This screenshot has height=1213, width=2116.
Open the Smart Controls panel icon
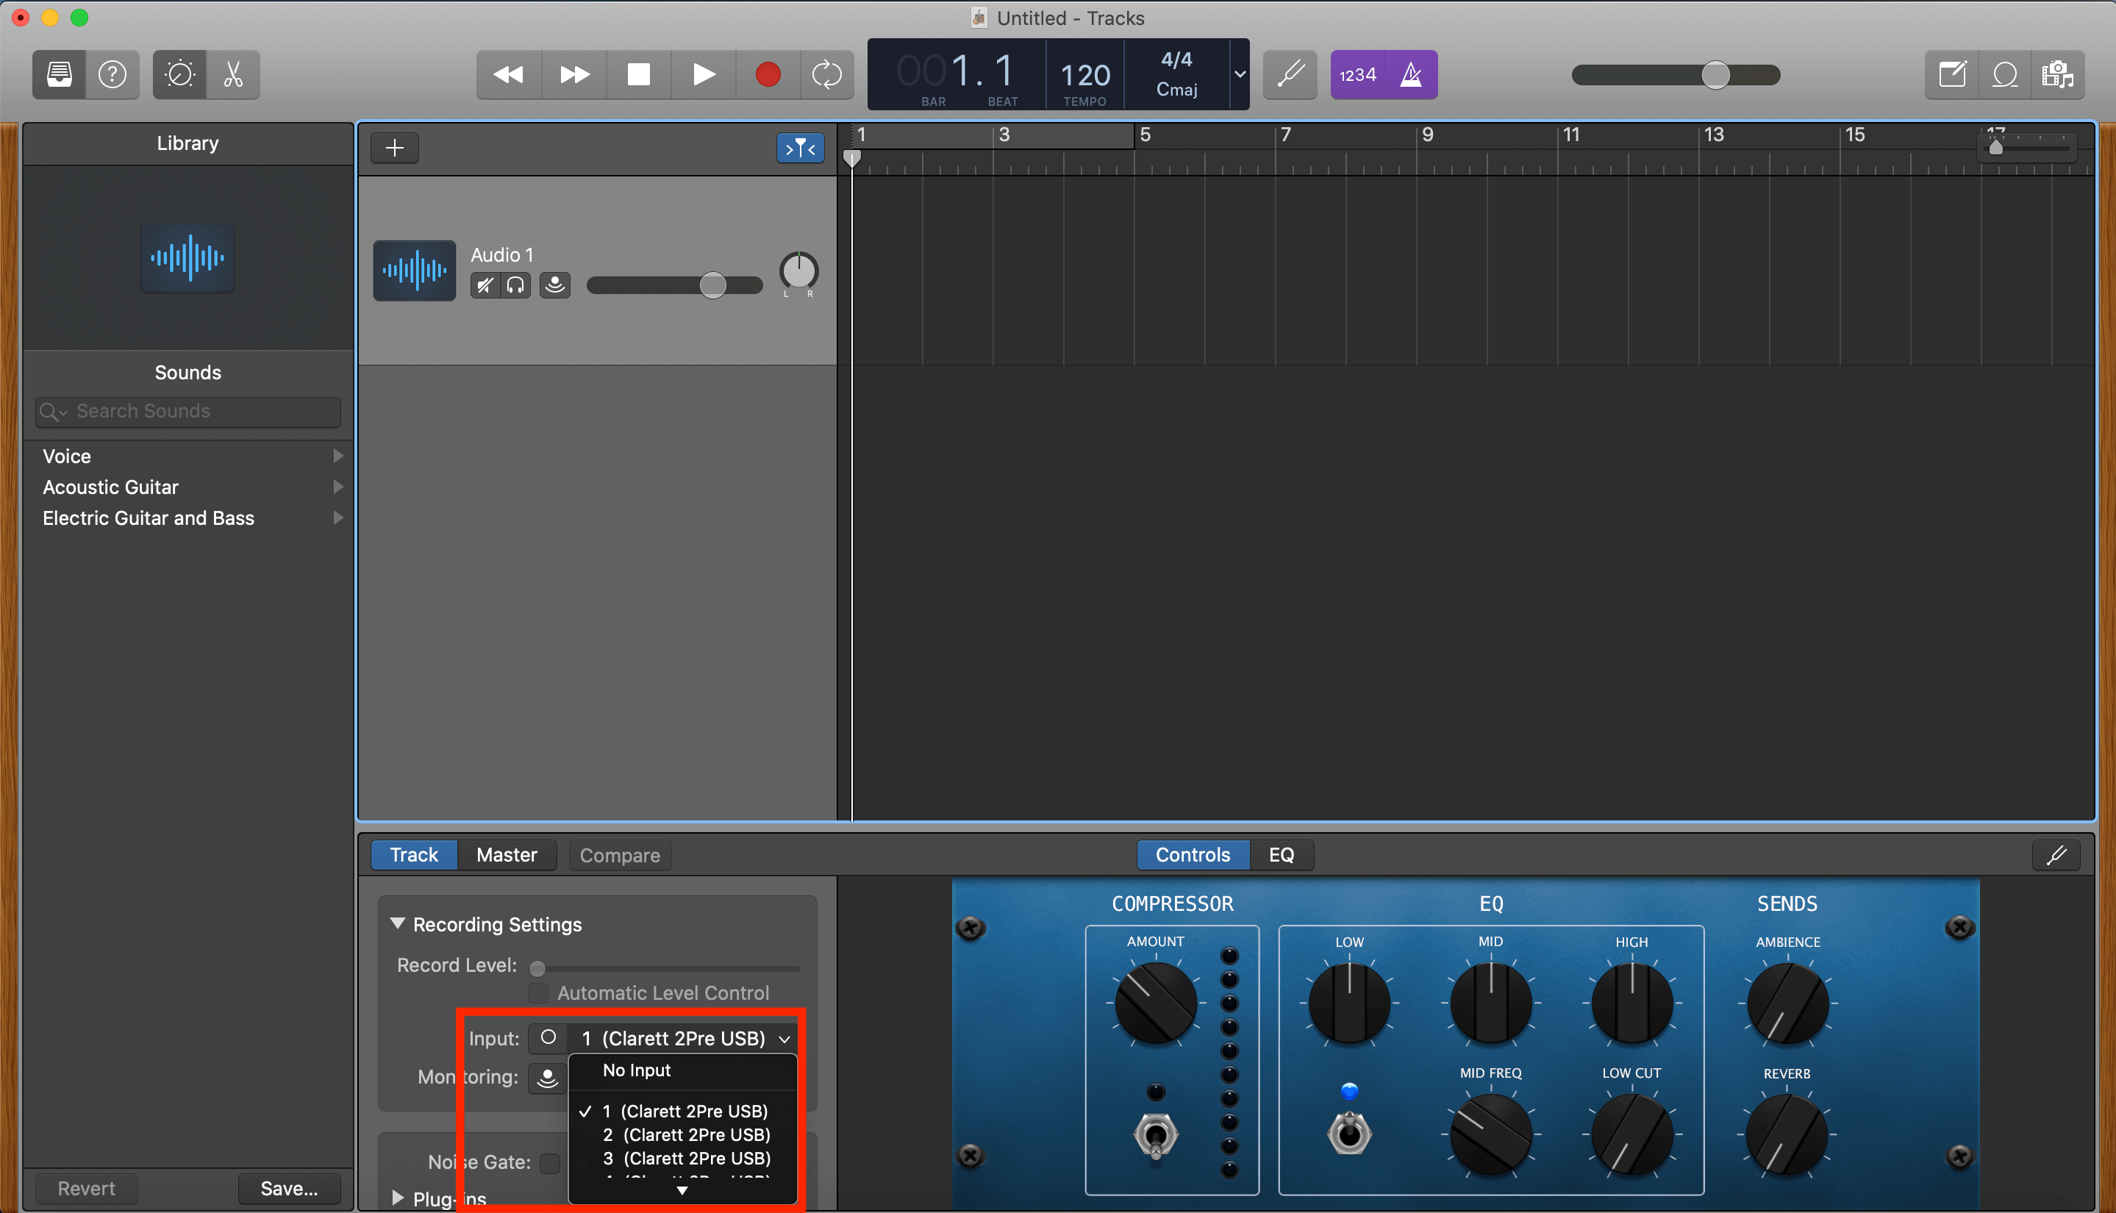pos(177,73)
